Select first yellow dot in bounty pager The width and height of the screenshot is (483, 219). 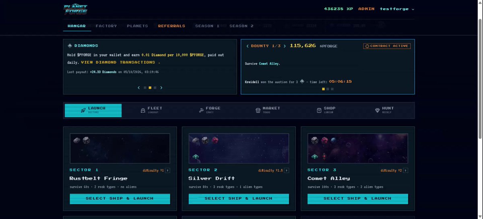[x=323, y=89]
